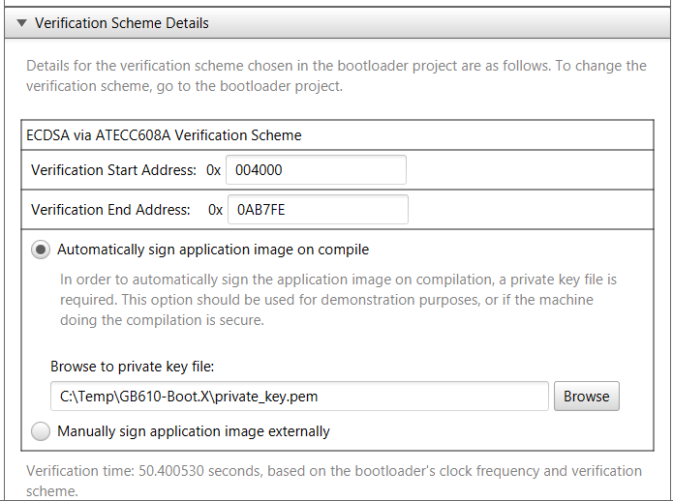Click the 0x prefix beside Start Address

(213, 170)
